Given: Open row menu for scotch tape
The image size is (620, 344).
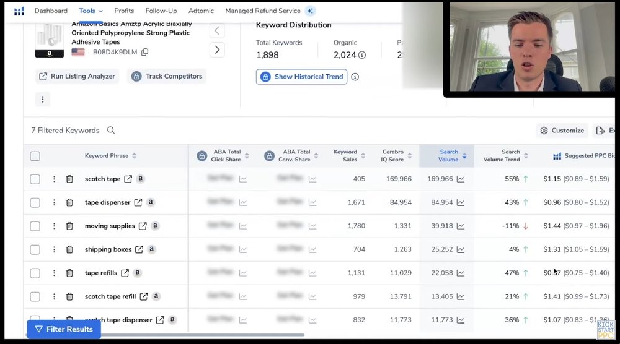Looking at the screenshot, I should coord(54,179).
